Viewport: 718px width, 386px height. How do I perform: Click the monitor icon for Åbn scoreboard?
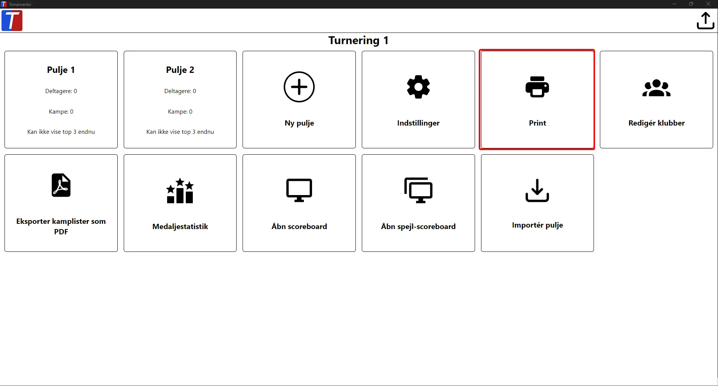tap(299, 190)
